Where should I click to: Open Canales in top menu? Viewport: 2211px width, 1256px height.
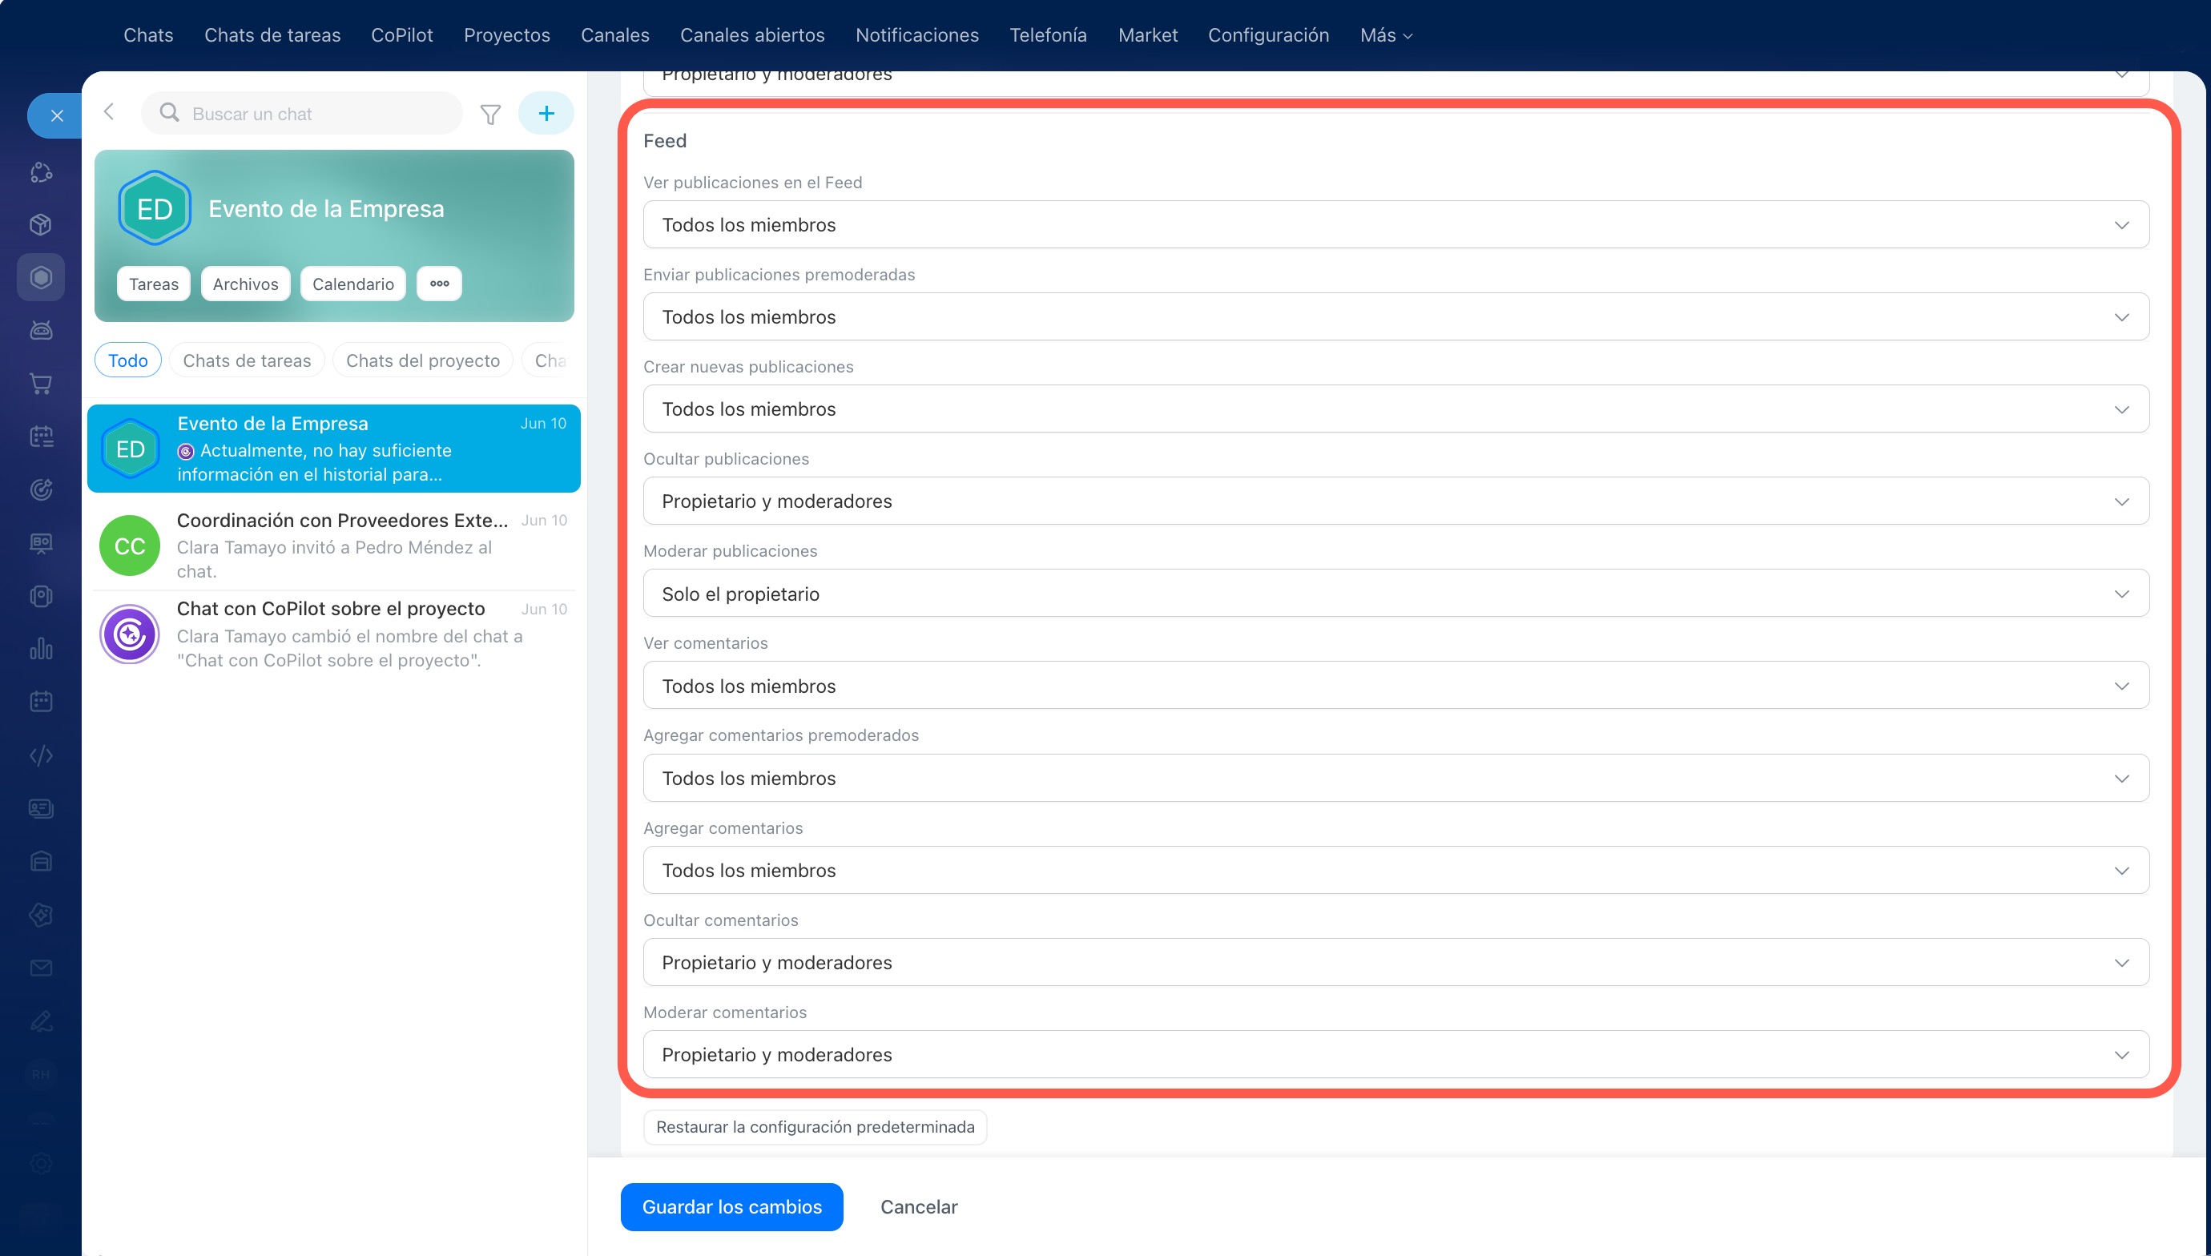pyautogui.click(x=615, y=35)
